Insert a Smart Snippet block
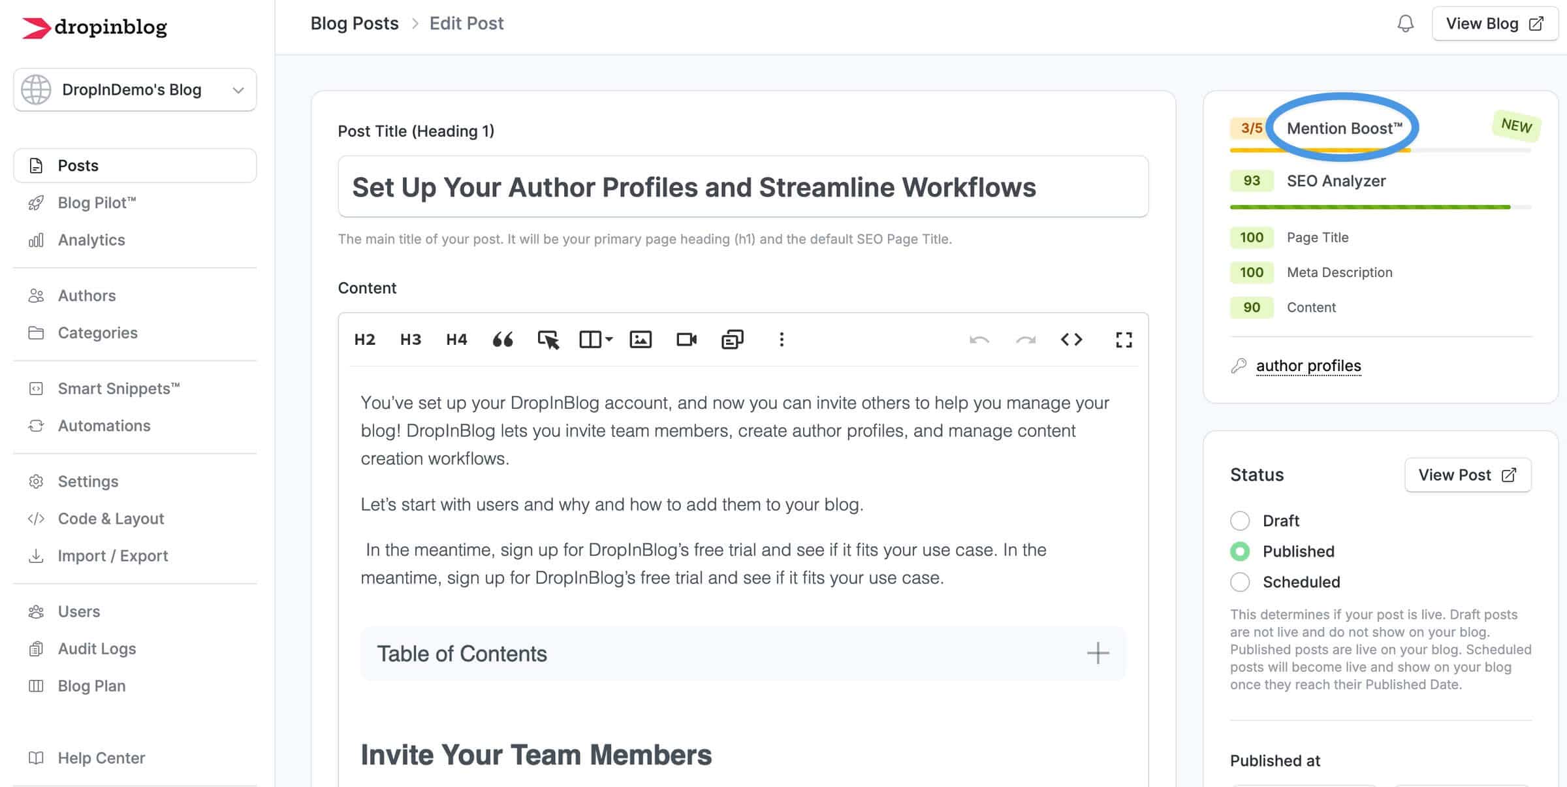This screenshot has height=787, width=1567. point(732,340)
